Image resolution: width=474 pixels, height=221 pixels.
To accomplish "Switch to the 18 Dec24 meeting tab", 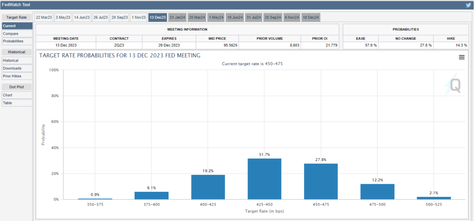I will tap(310, 17).
